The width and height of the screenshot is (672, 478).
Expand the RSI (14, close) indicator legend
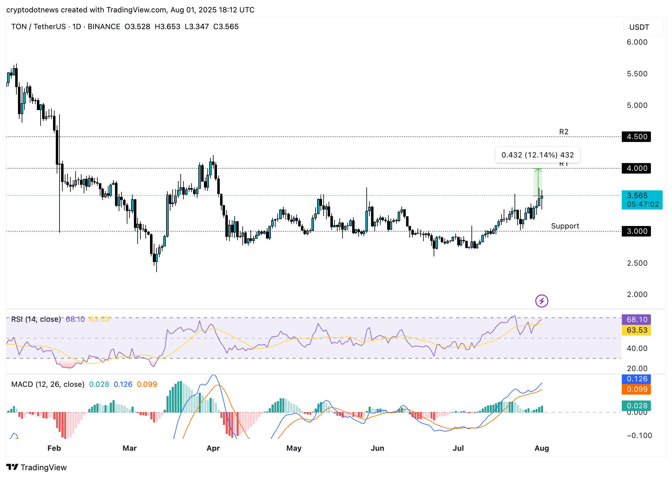pos(36,319)
